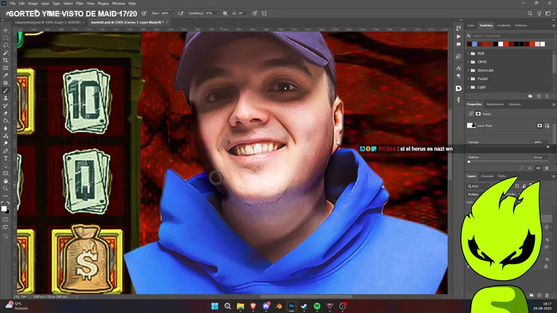The width and height of the screenshot is (557, 313).
Task: Open the Flow percentage dropdown
Action: pyautogui.click(x=173, y=13)
